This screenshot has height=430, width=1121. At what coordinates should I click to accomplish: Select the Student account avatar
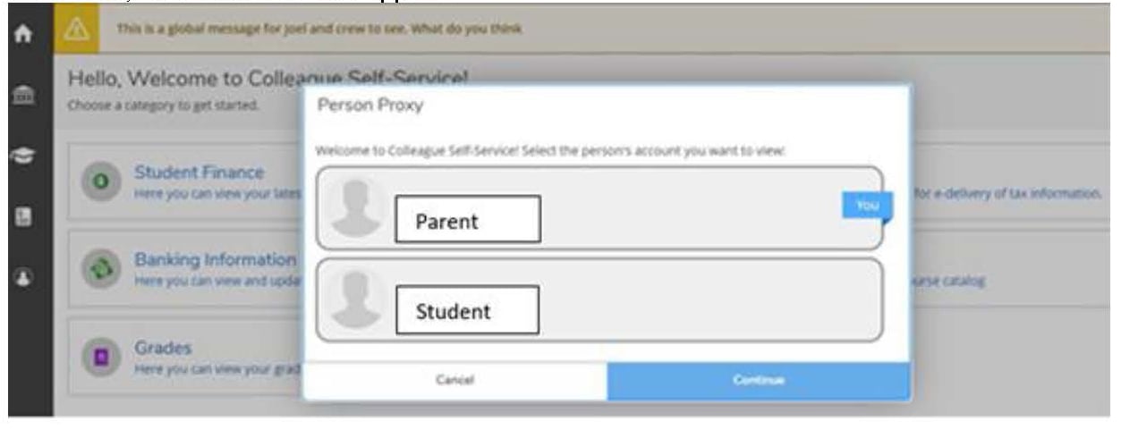[x=354, y=298]
